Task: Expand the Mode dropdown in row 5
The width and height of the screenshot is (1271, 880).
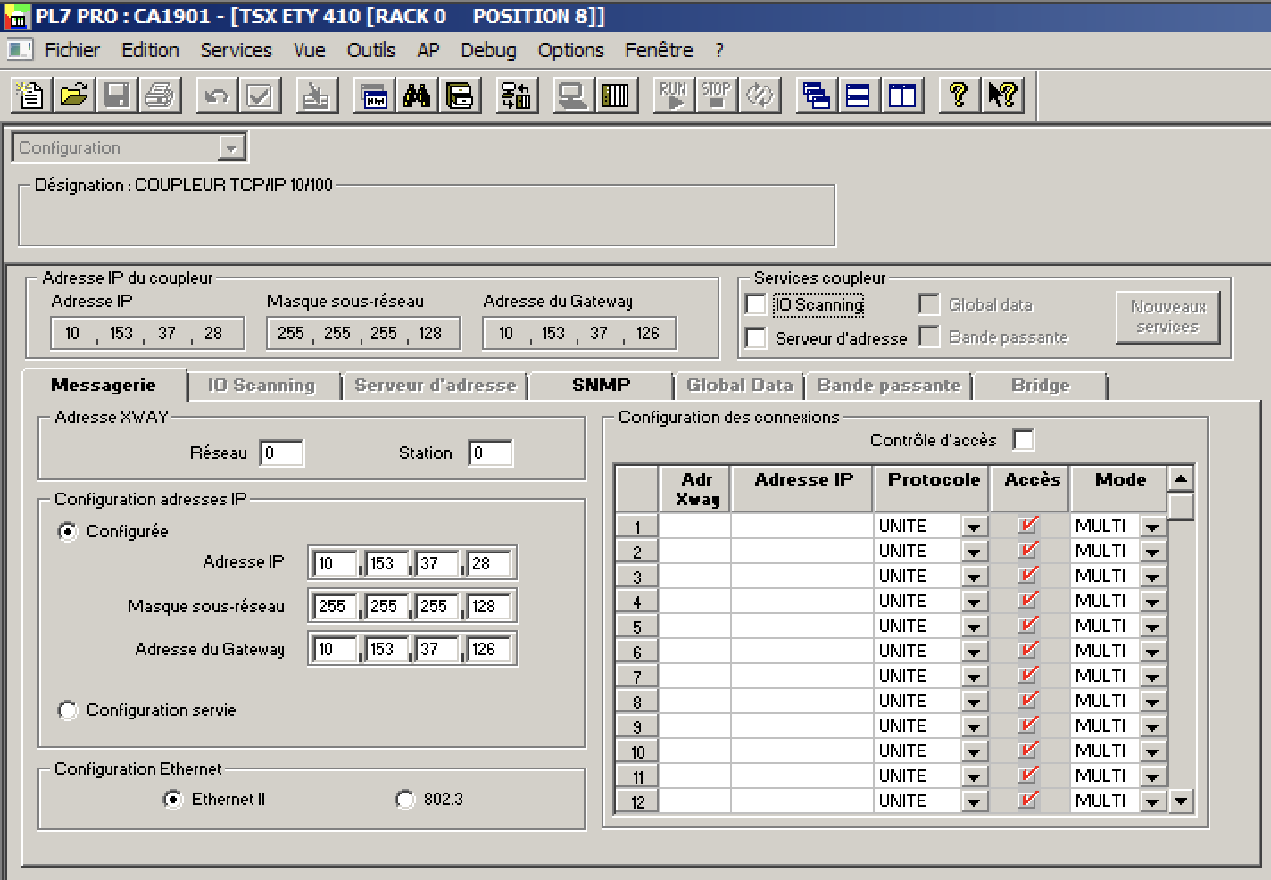Action: (x=1152, y=627)
